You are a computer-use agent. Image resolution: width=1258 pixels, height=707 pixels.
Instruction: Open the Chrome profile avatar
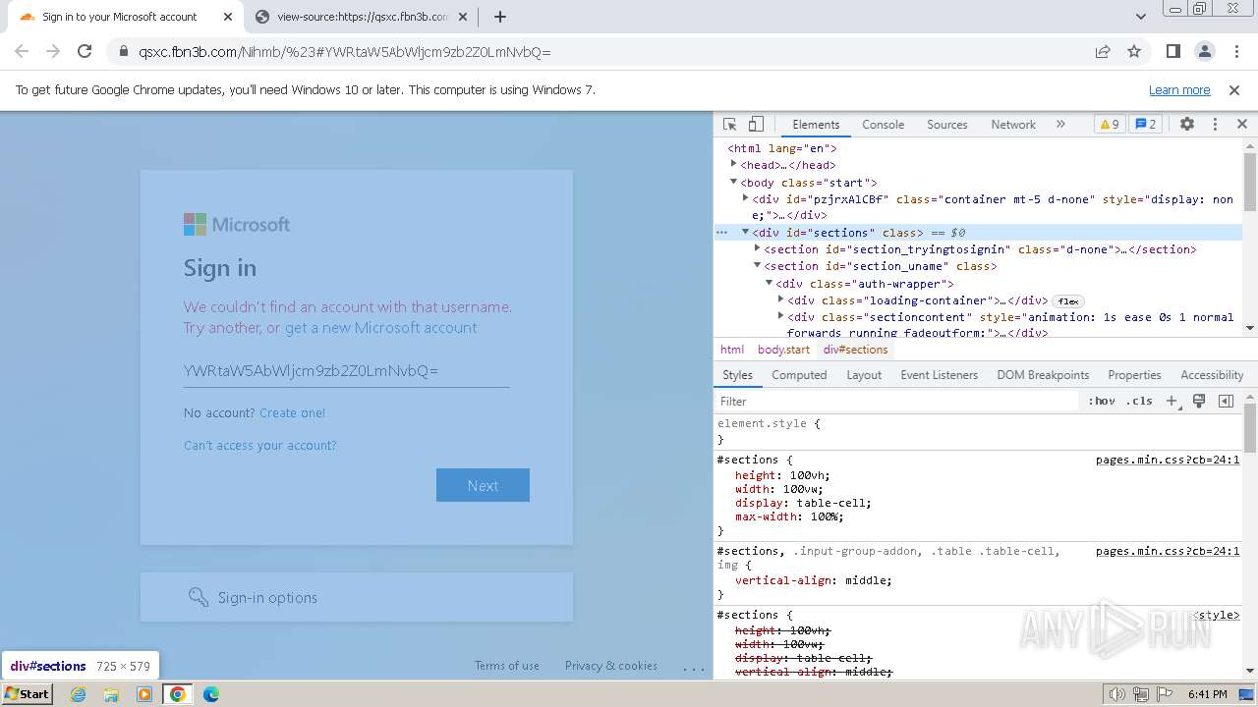click(1204, 52)
